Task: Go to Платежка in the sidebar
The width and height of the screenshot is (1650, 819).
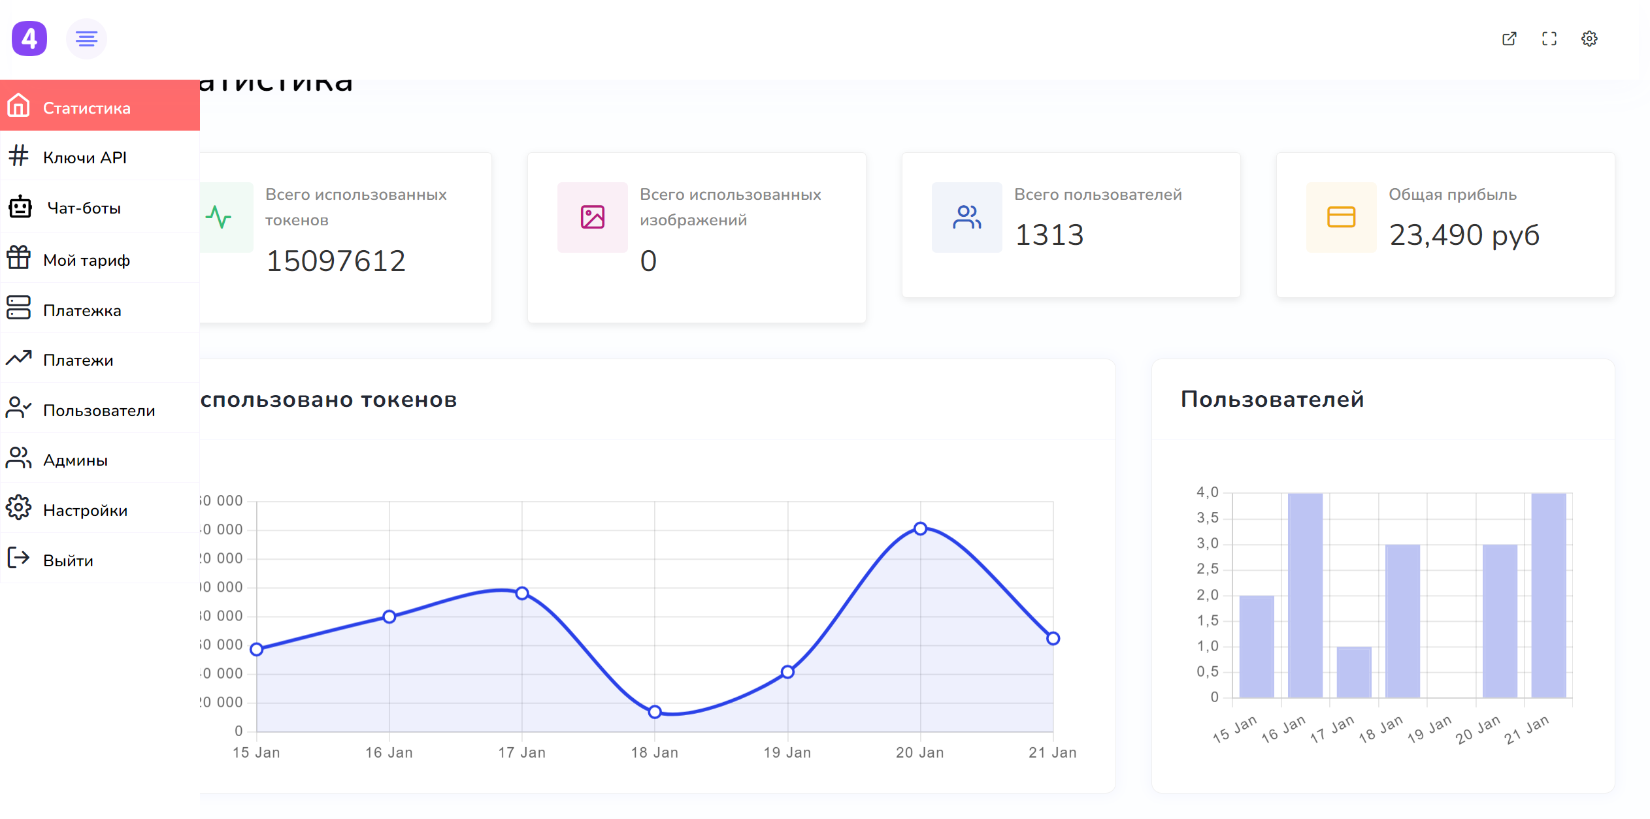Action: [x=82, y=310]
